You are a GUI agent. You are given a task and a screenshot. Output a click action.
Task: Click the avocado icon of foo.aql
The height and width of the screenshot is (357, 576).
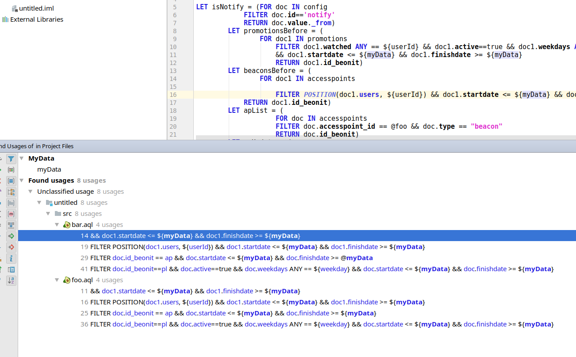coord(67,280)
